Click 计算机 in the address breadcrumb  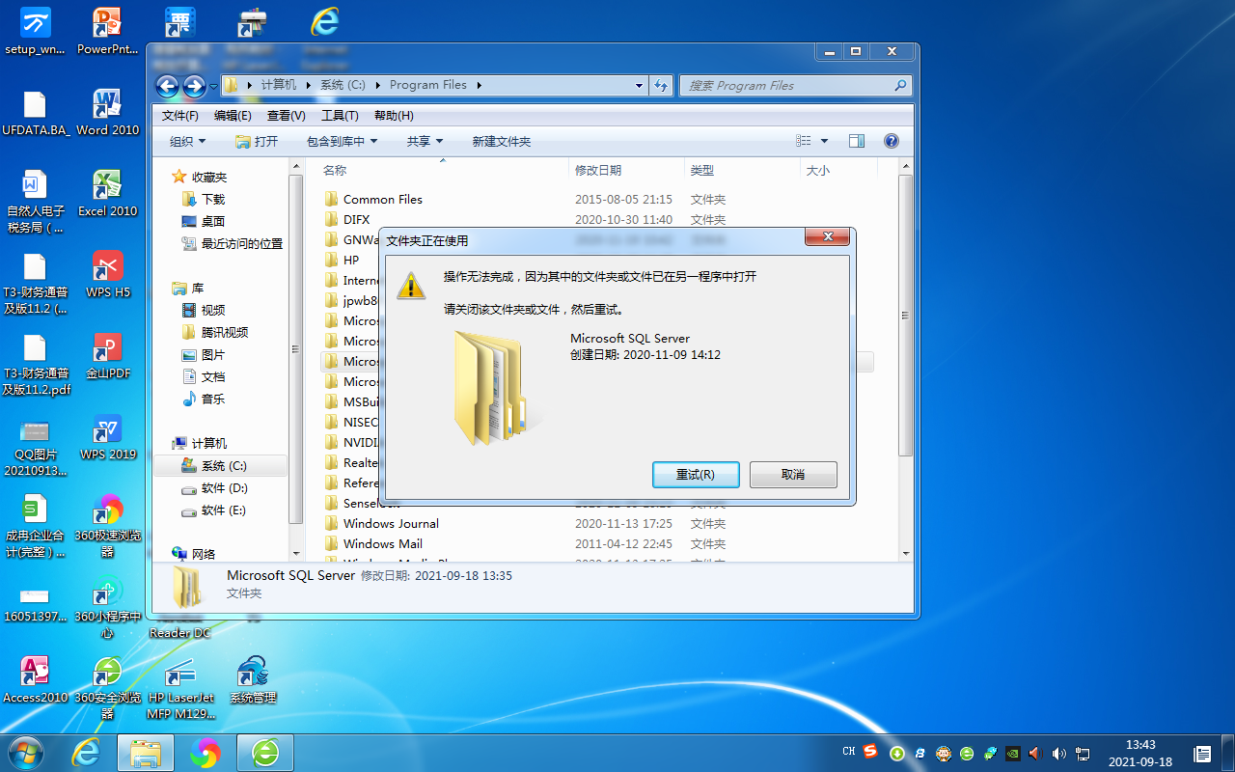pos(279,85)
